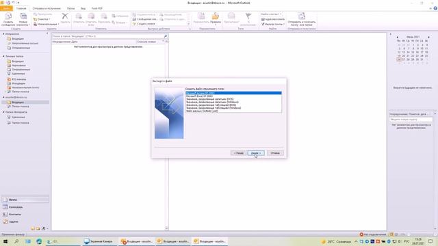Open the Очистка dropdown in ribbon
Image resolution: width=438 pixels, height=246 pixels.
[x=42, y=19]
